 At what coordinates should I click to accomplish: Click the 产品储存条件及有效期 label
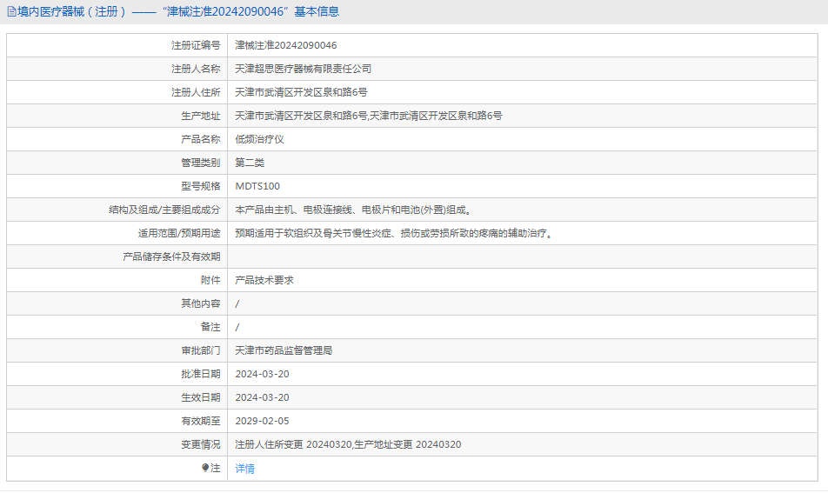tap(171, 256)
